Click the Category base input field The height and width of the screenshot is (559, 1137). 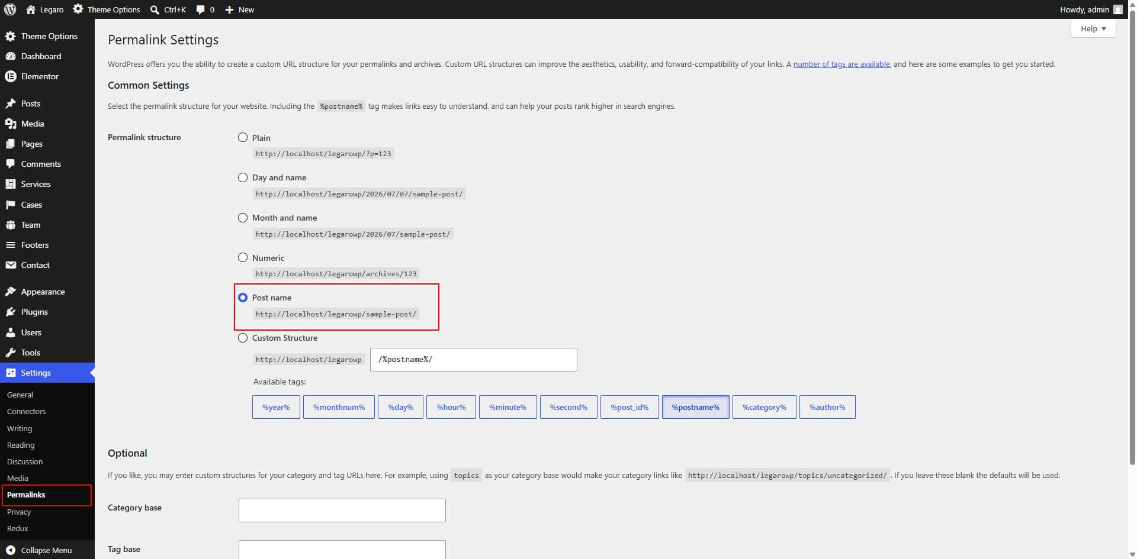point(342,510)
